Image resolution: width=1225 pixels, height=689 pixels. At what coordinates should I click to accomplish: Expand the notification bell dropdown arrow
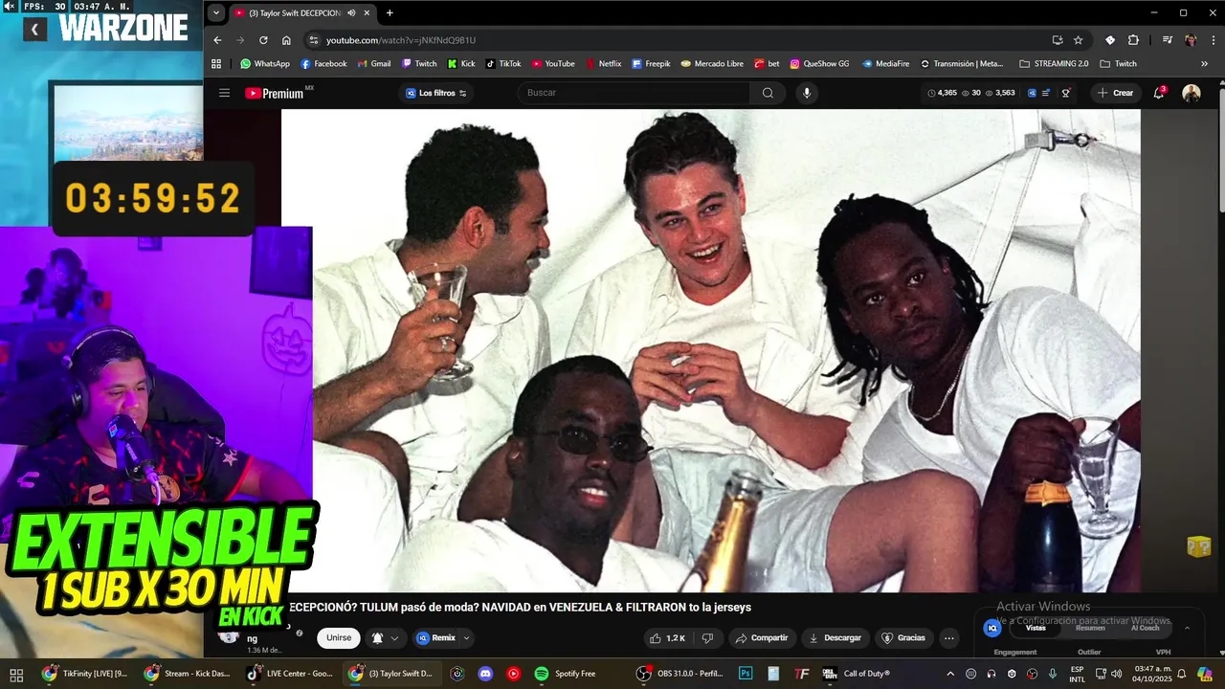coord(394,638)
